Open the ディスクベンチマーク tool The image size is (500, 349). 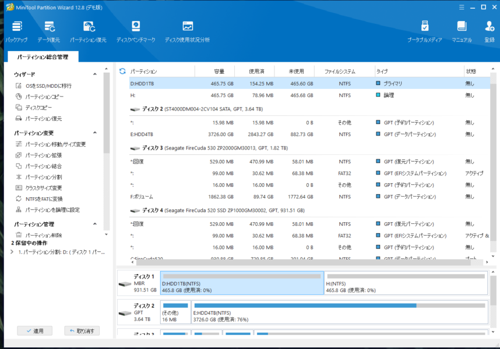[136, 31]
